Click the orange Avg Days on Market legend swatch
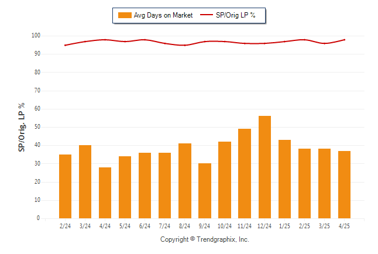Screen dimensions: 378x254 (125, 15)
